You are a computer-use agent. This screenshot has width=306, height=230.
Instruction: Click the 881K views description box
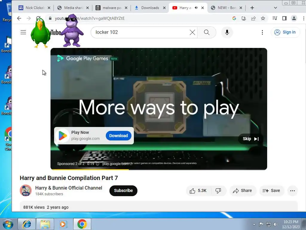click(159, 206)
